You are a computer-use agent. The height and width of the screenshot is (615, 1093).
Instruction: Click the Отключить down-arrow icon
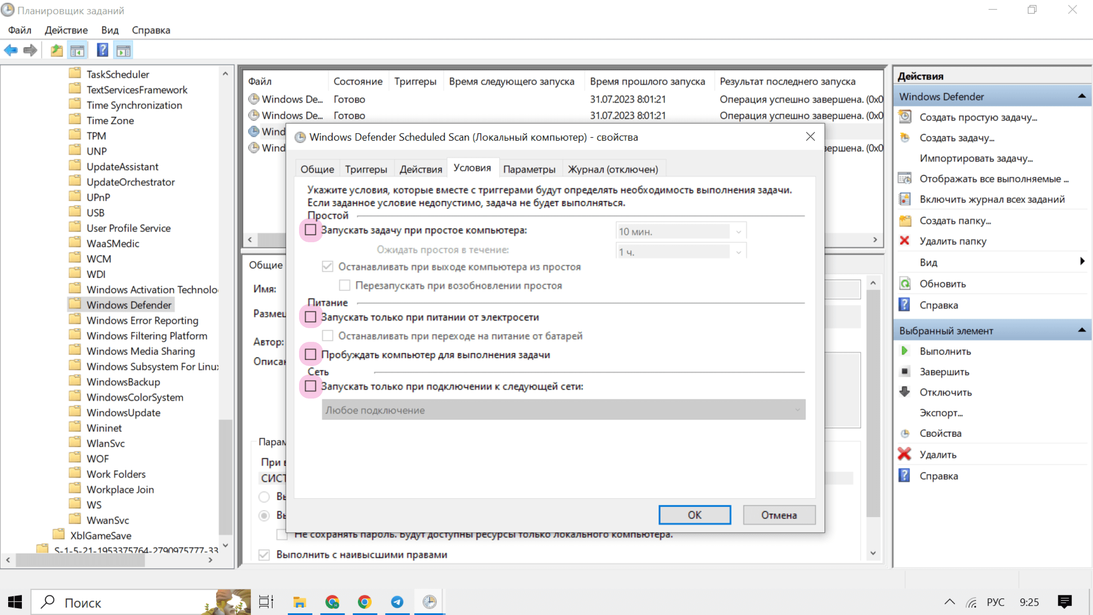point(904,392)
